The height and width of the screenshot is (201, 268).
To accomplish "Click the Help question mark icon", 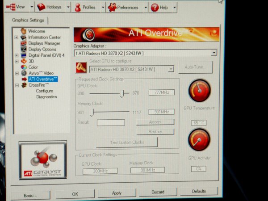I will (x=155, y=8).
